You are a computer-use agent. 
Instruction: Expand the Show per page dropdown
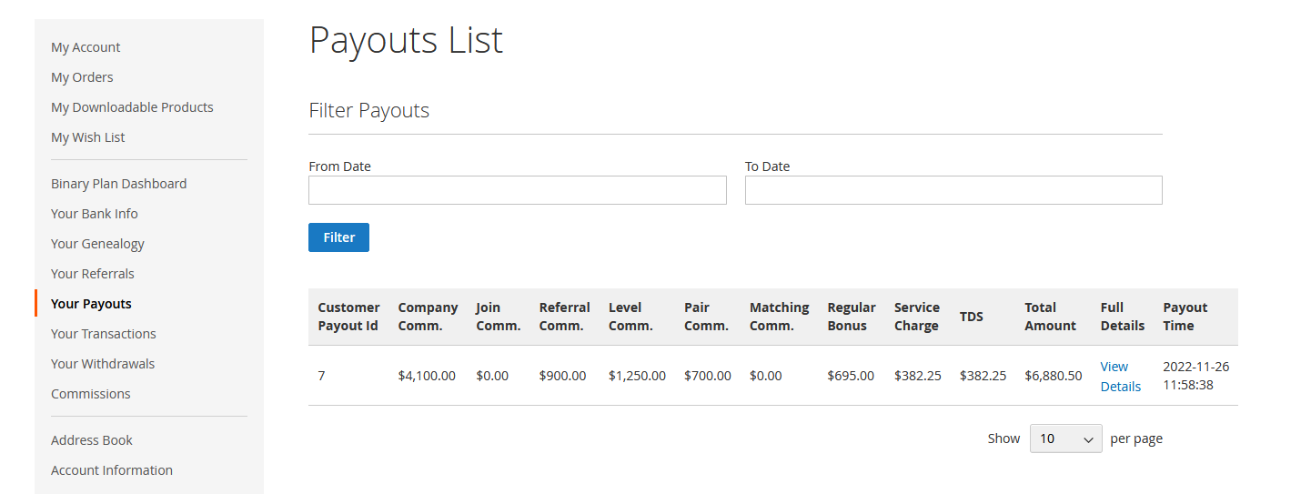point(1065,439)
